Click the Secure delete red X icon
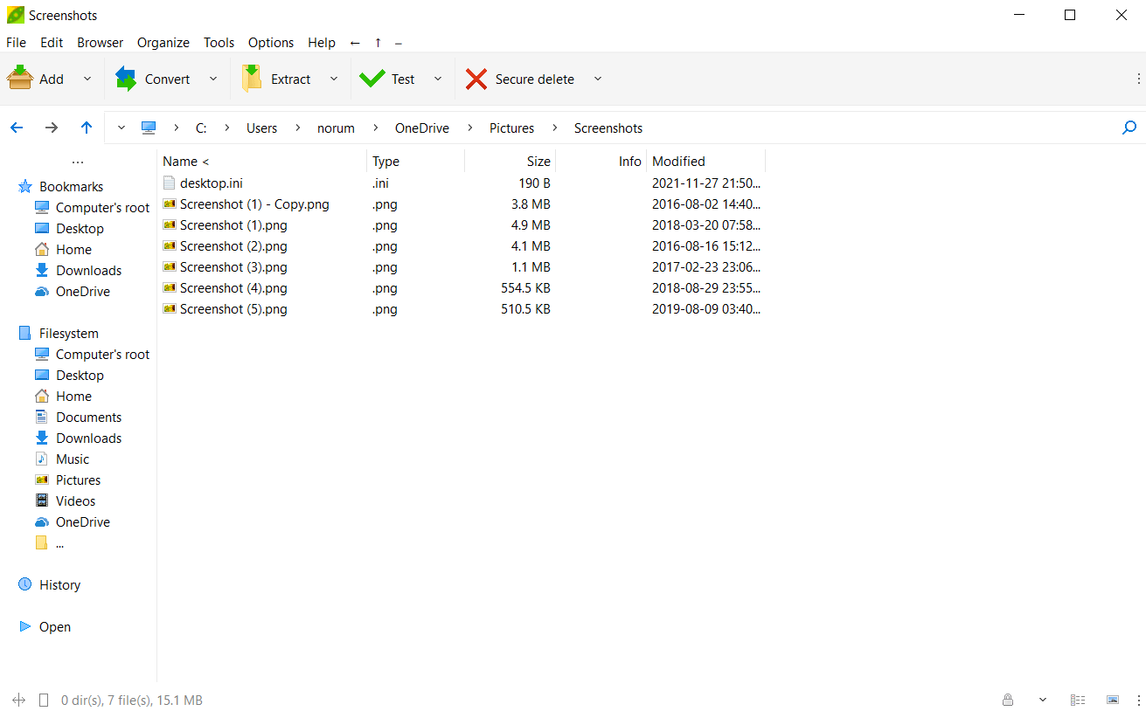 pyautogui.click(x=477, y=79)
